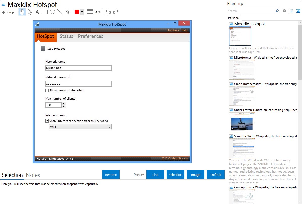
Task: Select the straight line tool
Action: (x=60, y=12)
